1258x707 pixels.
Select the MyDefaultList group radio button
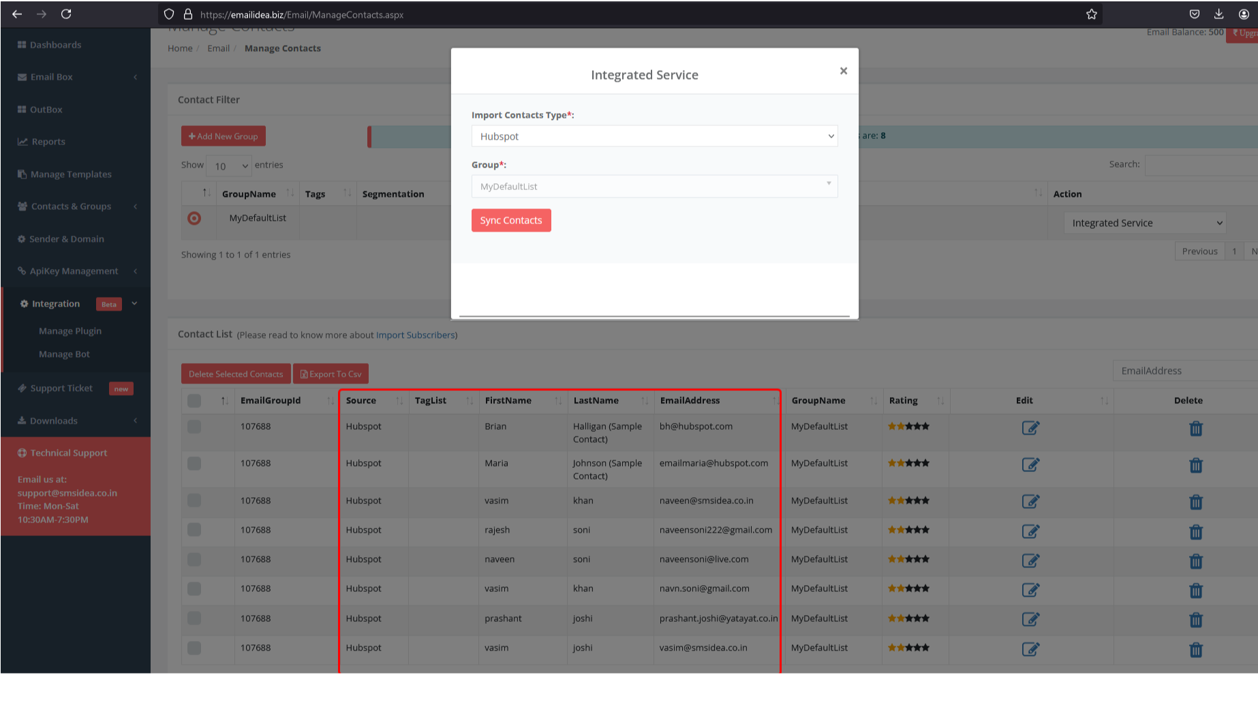pos(194,219)
